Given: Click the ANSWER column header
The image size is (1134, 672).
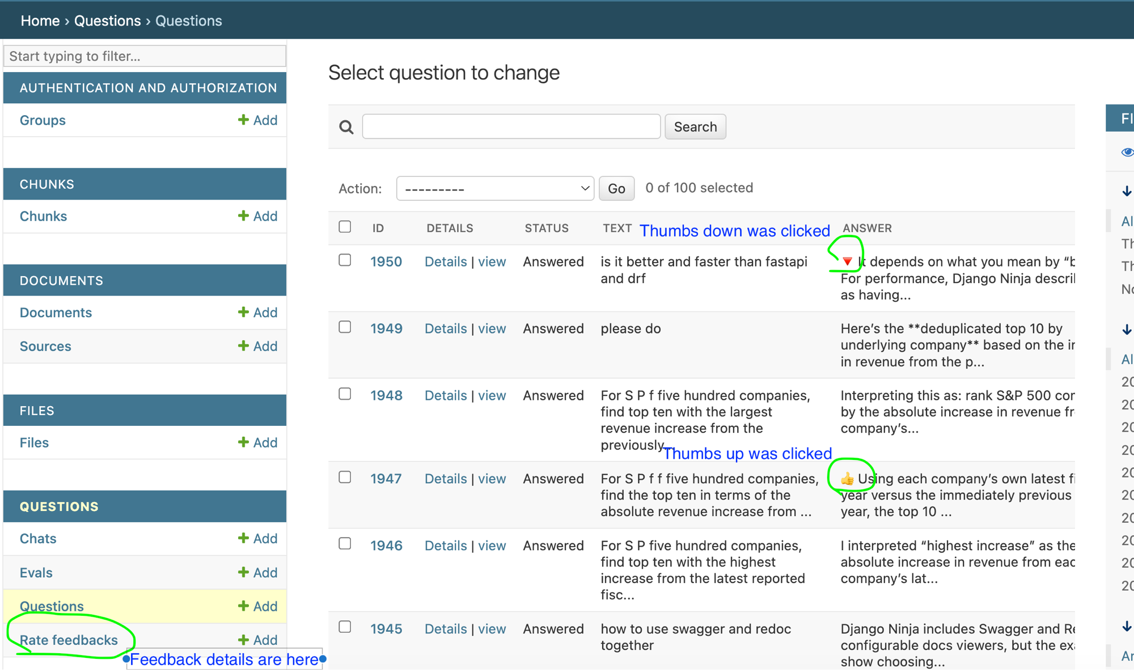Looking at the screenshot, I should [x=867, y=228].
